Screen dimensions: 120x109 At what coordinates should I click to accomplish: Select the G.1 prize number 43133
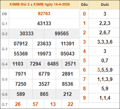coord(44,23)
